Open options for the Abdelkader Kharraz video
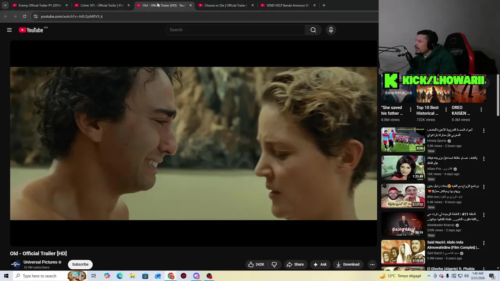Viewport: 500px width, 281px height. (x=484, y=215)
